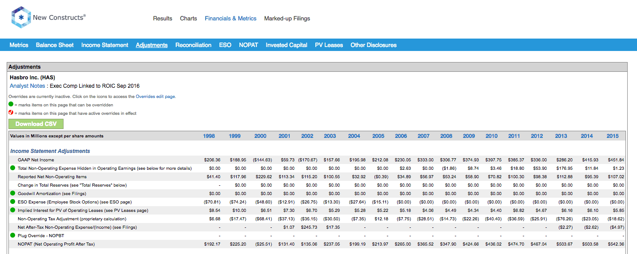Click the GAAP Net Income row label

point(36,160)
